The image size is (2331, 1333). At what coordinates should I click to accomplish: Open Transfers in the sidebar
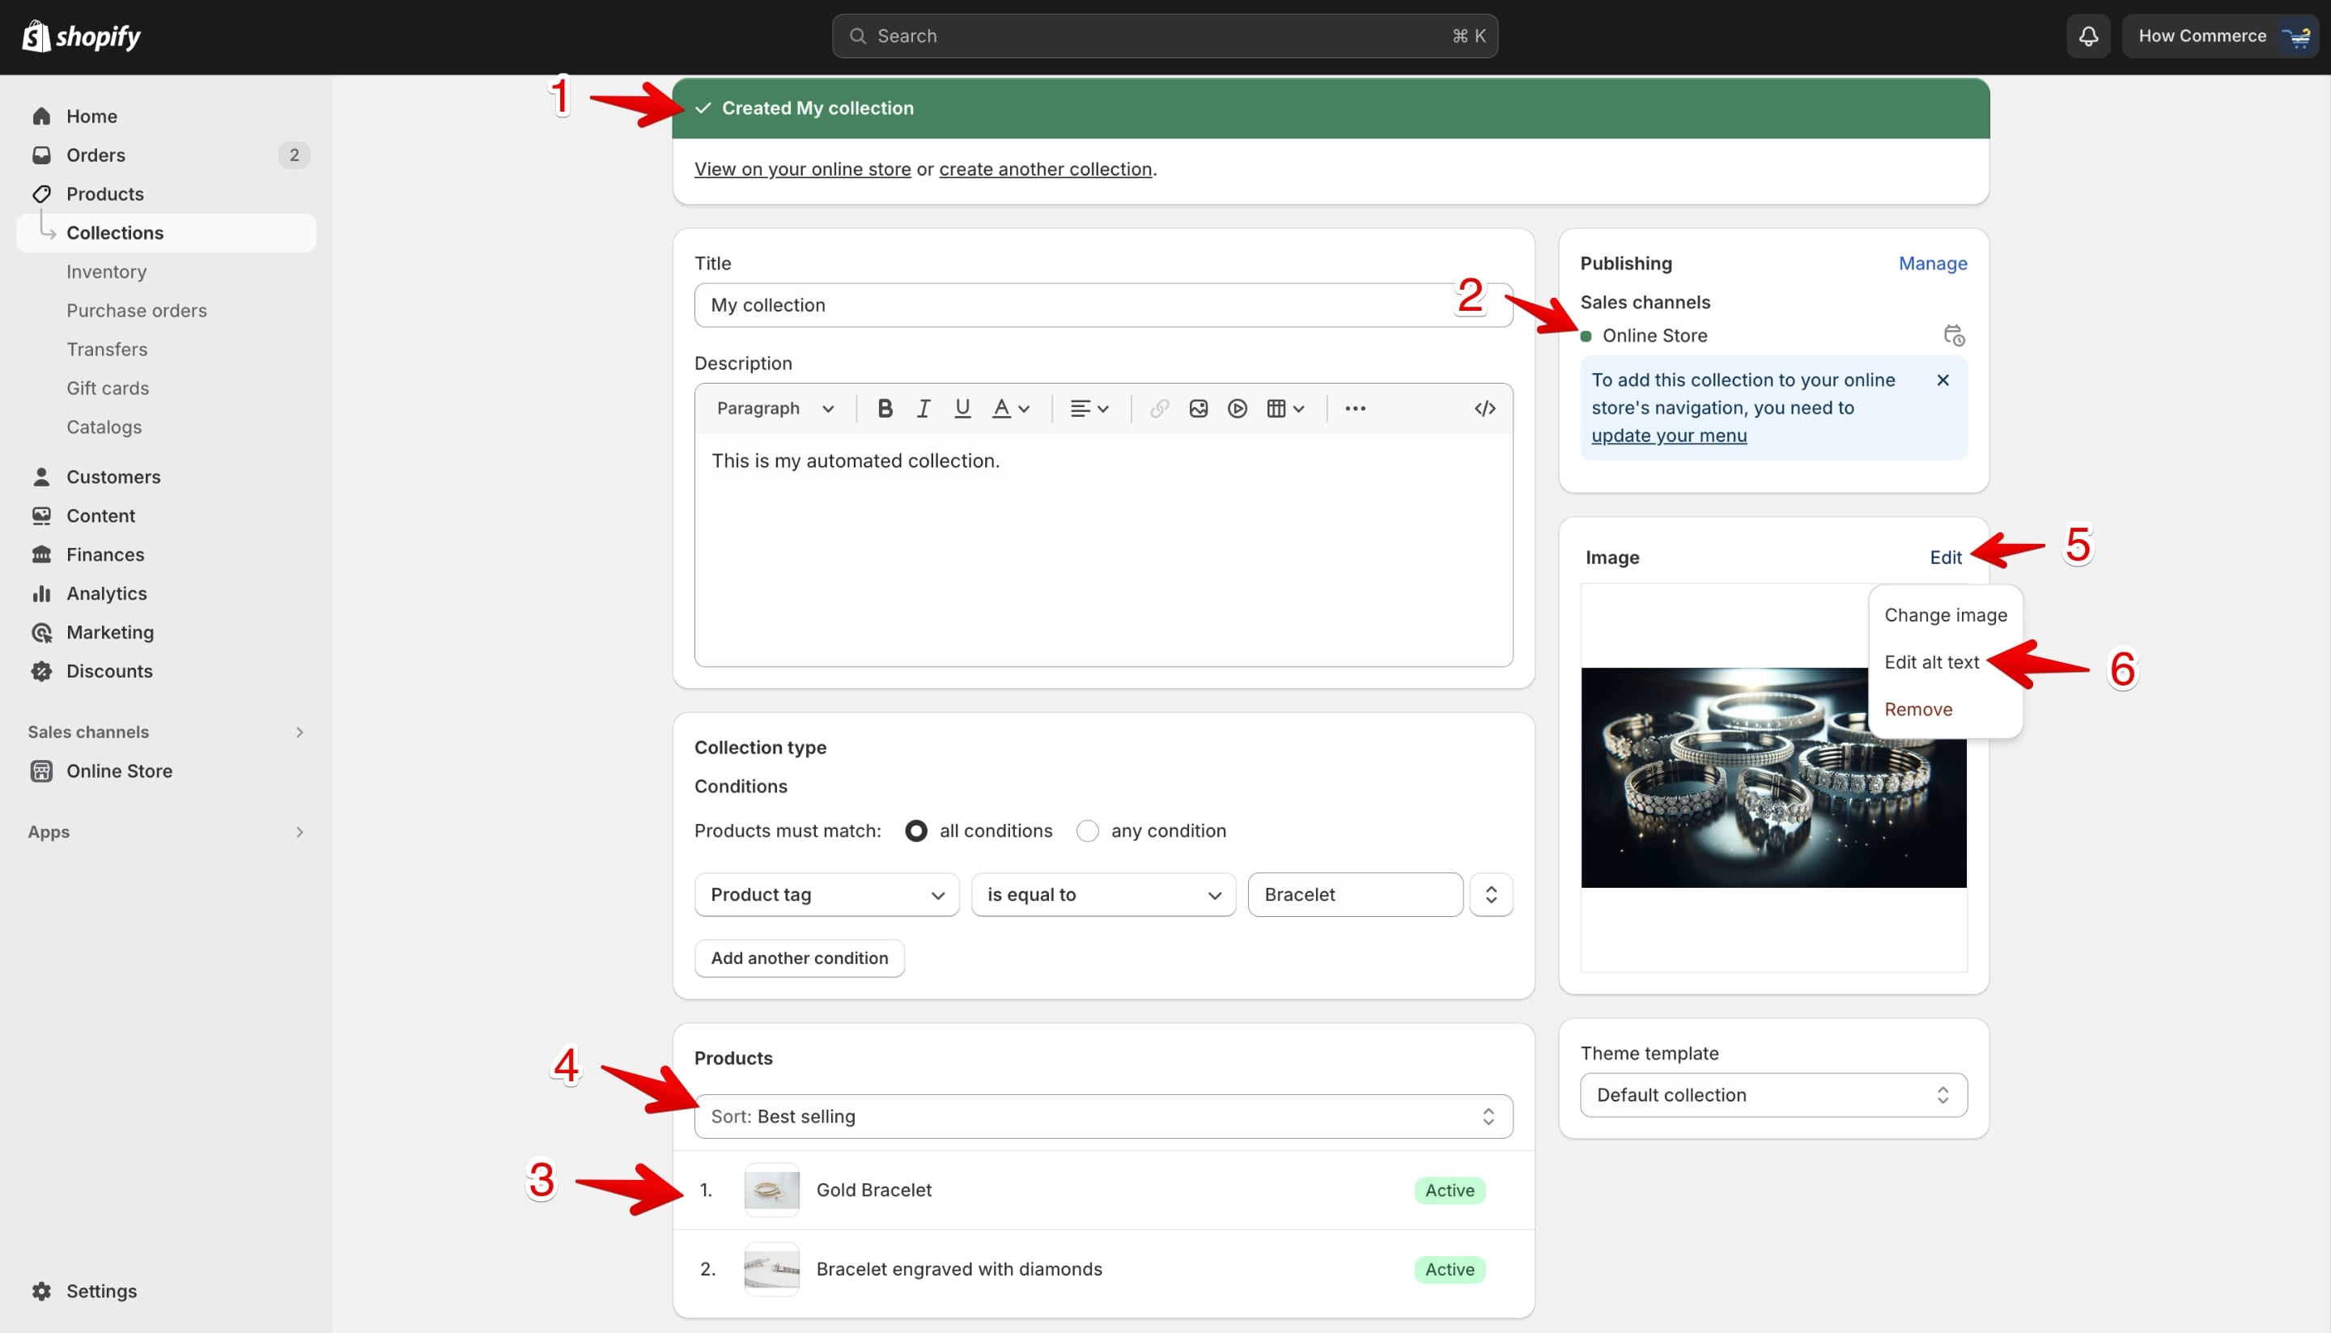(106, 349)
